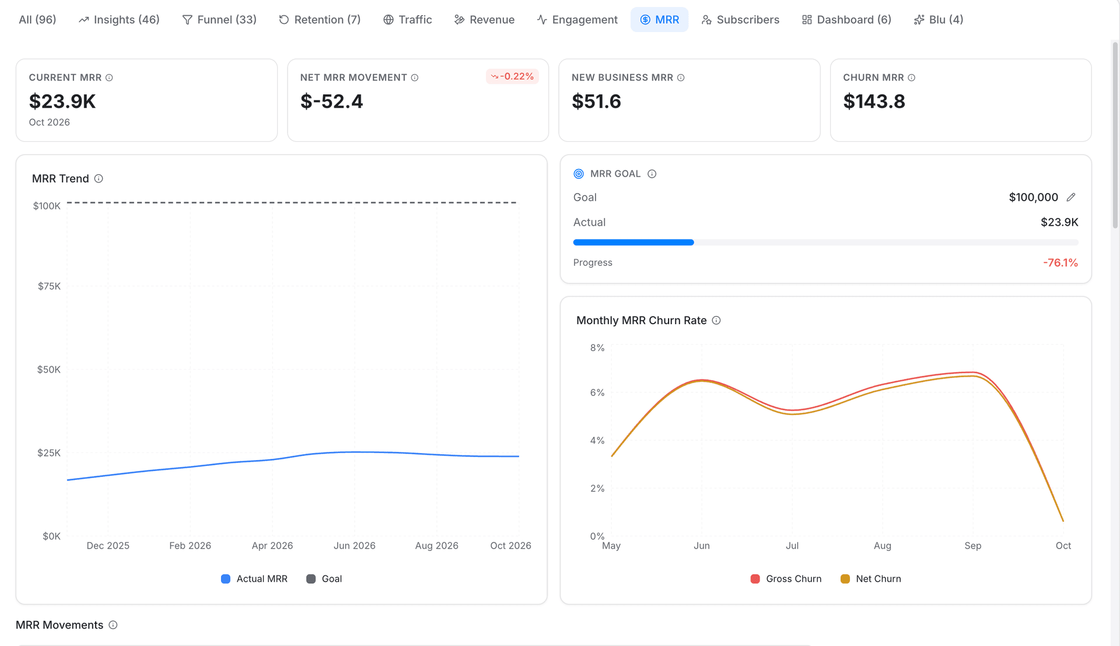The height and width of the screenshot is (646, 1120).
Task: Click the Oct 2026 date under Current MRR
Action: [50, 122]
